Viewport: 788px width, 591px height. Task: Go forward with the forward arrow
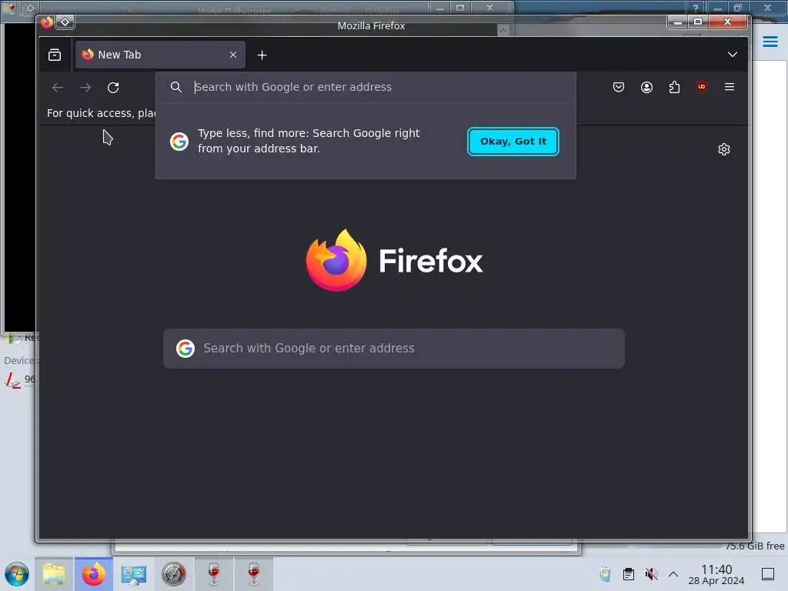pyautogui.click(x=85, y=88)
